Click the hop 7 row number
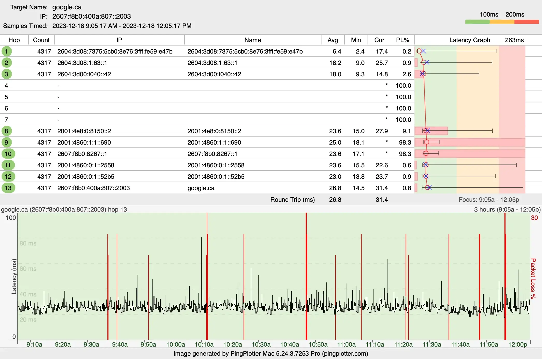Viewport: 542px width, 359px height. (6, 120)
